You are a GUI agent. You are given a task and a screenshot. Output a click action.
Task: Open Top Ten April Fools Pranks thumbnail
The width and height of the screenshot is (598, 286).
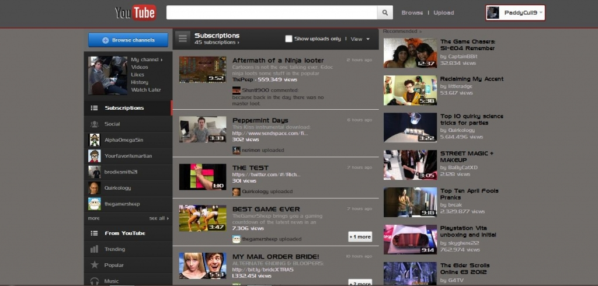point(410,202)
